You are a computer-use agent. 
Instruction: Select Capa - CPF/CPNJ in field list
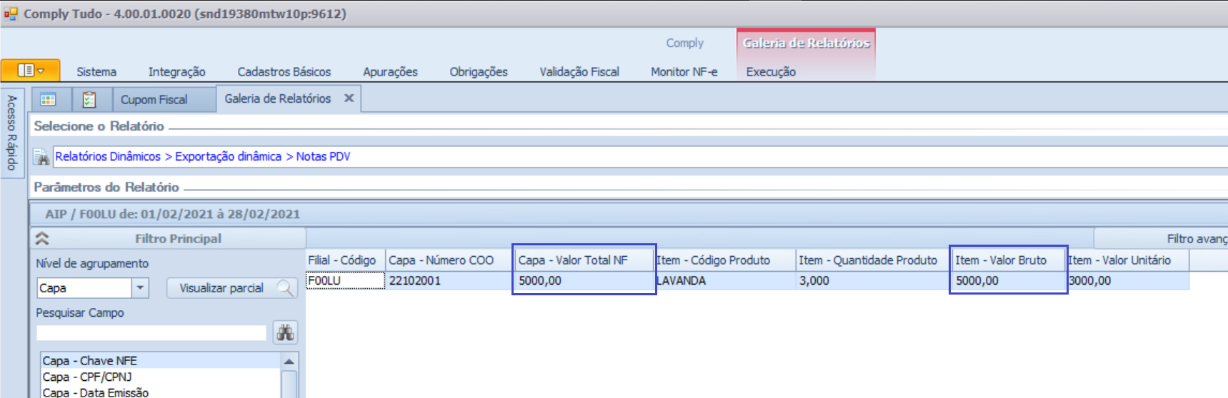pos(161,377)
